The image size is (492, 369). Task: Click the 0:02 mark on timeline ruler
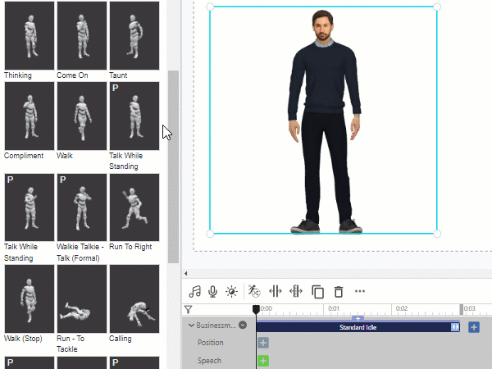[401, 308]
